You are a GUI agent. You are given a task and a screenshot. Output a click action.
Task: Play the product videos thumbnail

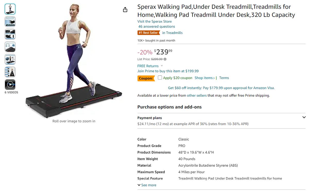pyautogui.click(x=10, y=84)
